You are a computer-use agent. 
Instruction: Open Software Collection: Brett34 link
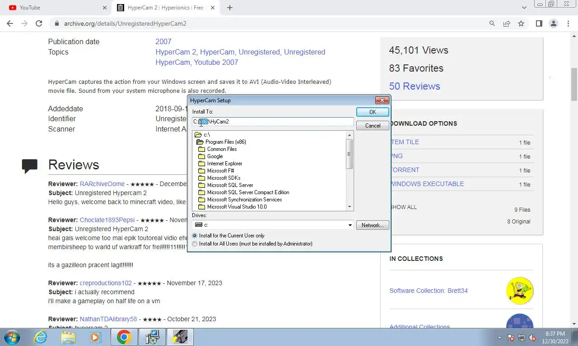[429, 291]
